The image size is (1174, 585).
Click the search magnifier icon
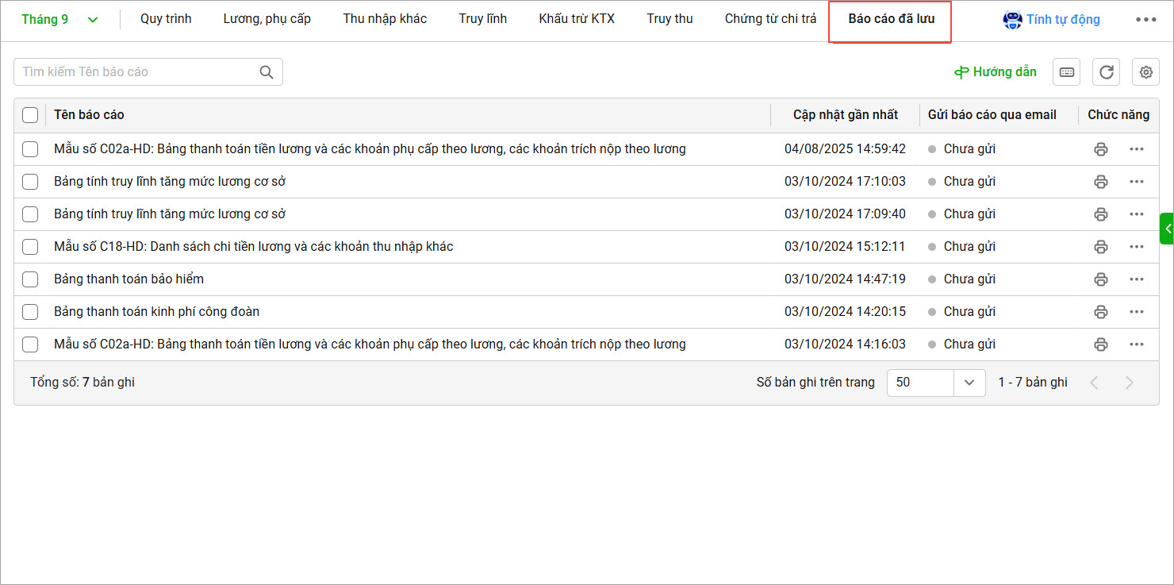point(267,72)
